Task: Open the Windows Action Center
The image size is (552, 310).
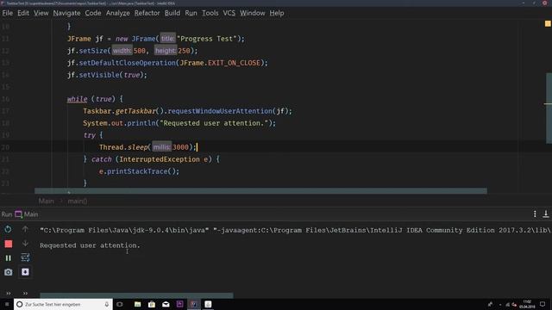Action: click(x=543, y=304)
